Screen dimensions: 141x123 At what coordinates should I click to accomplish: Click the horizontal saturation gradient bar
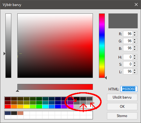pyautogui.click(x=55, y=87)
